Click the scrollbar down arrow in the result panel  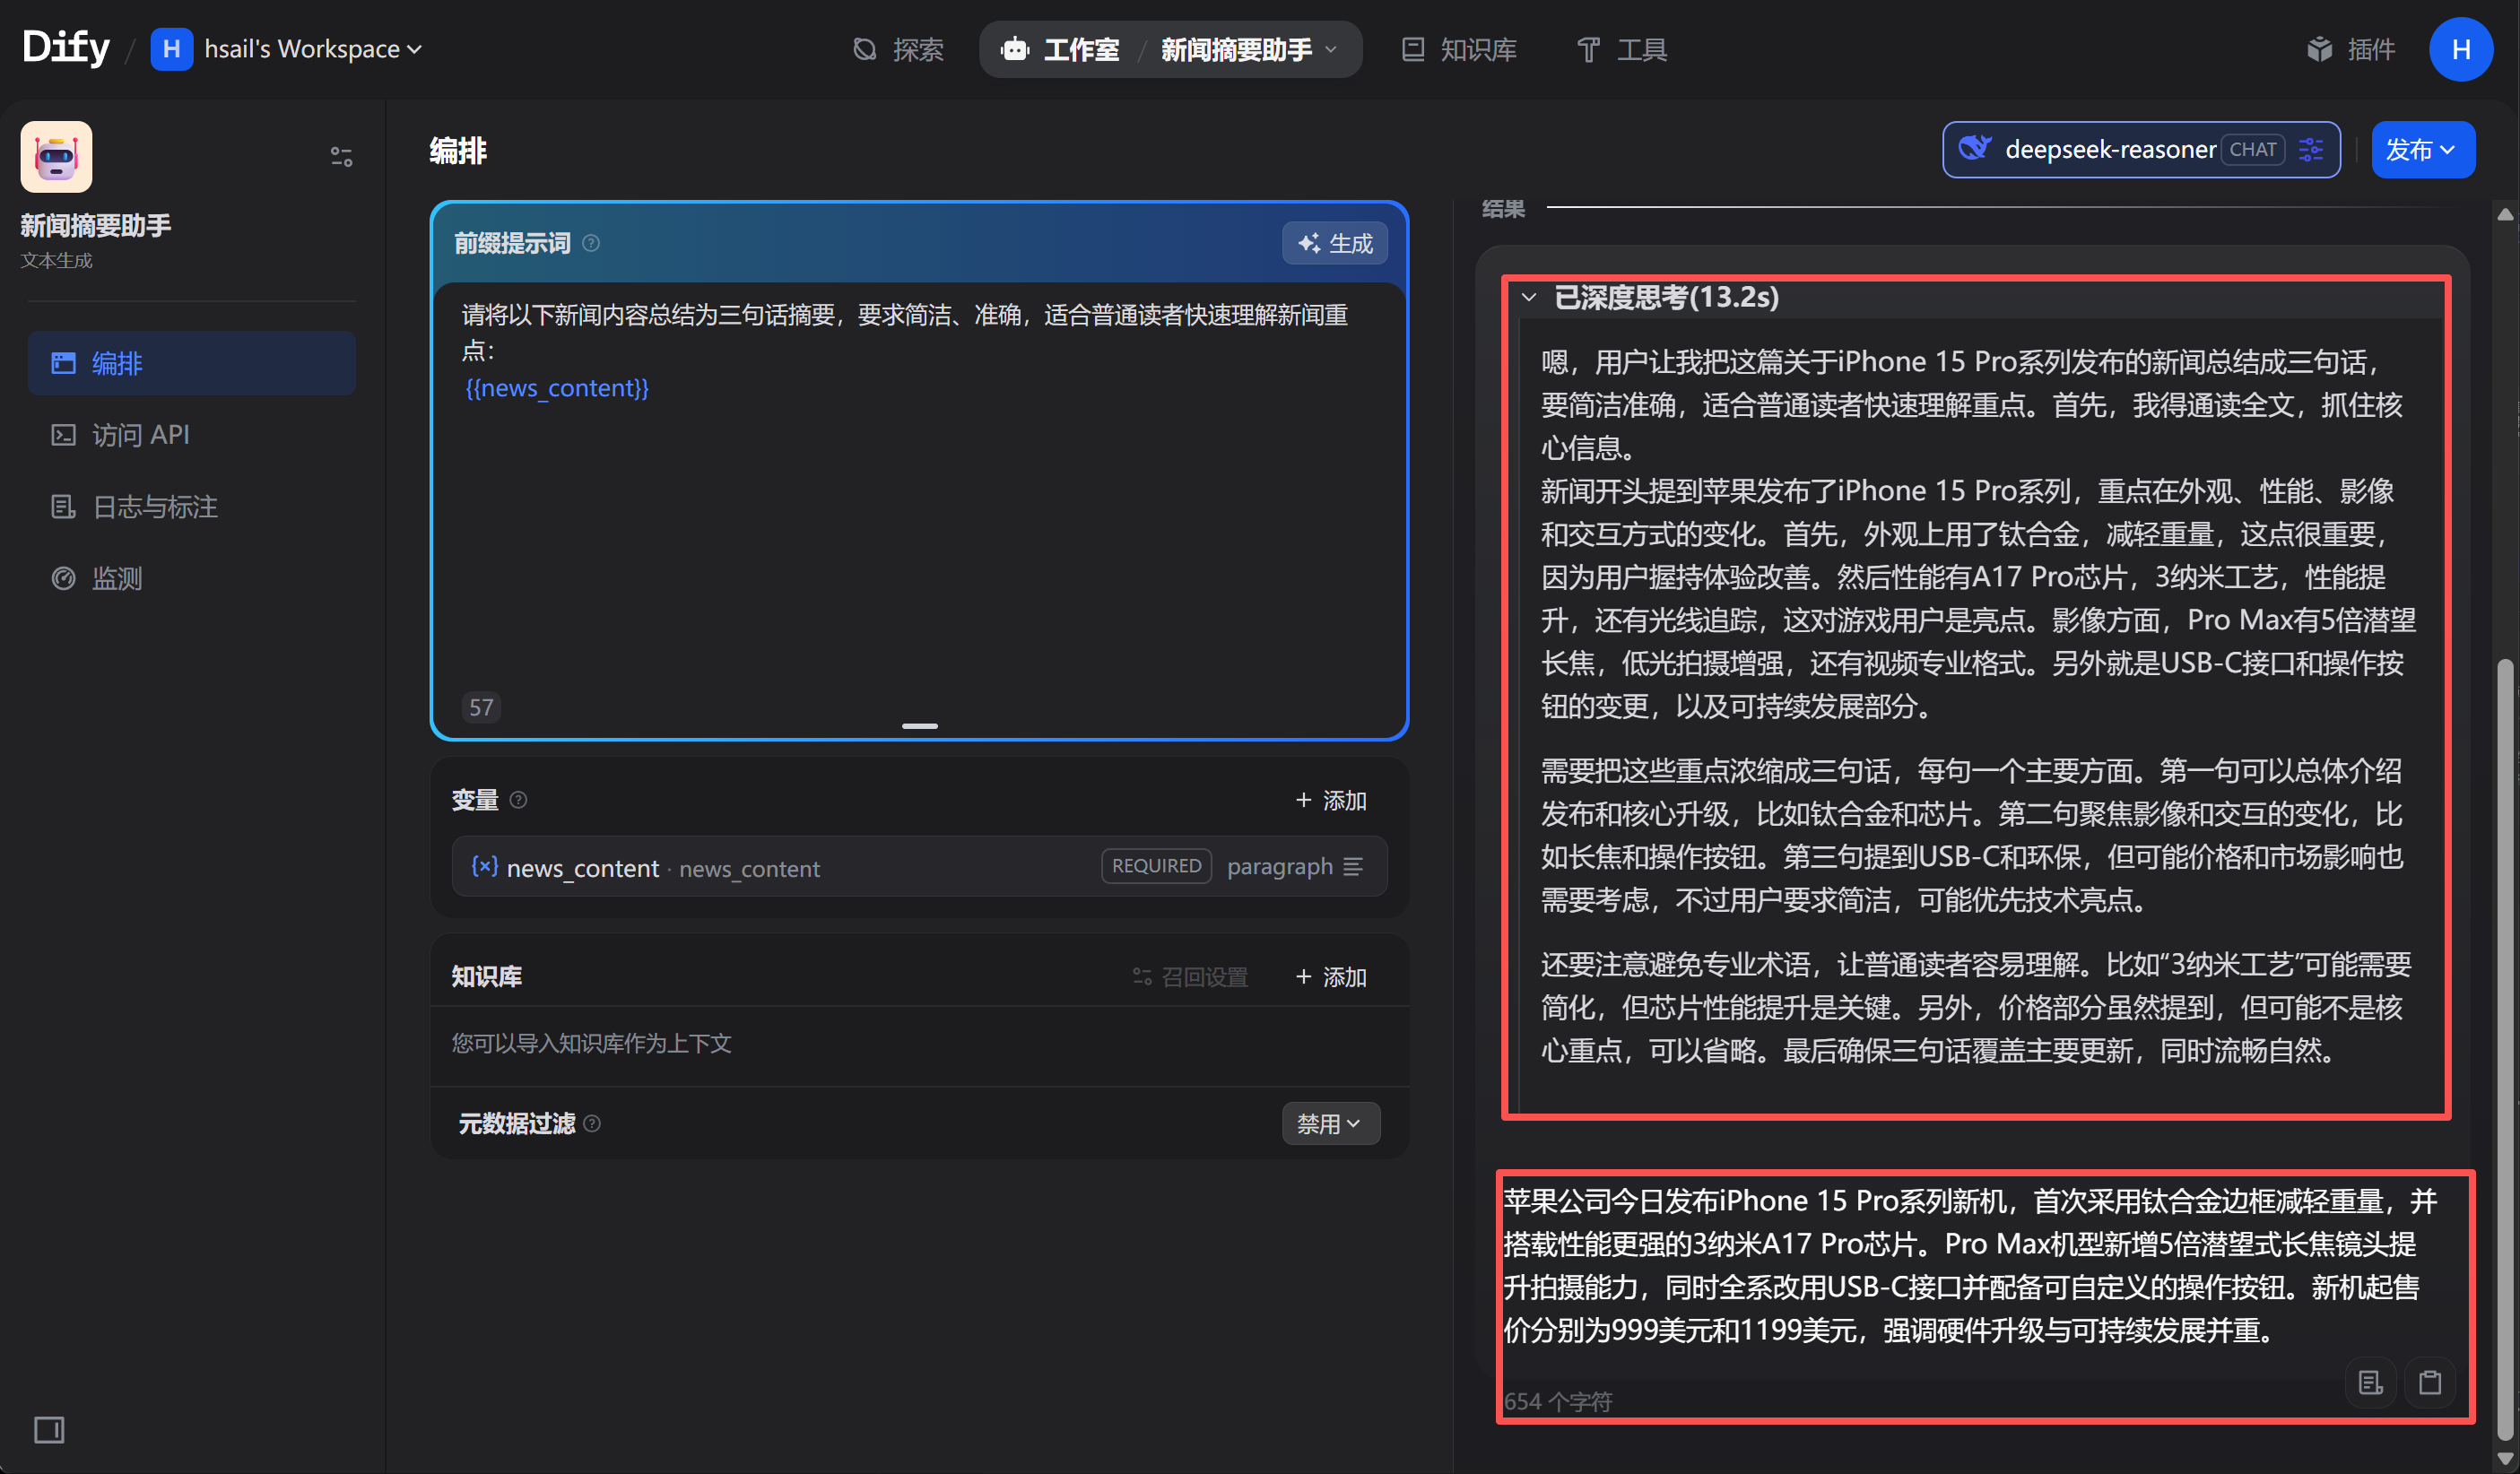click(x=2505, y=1459)
